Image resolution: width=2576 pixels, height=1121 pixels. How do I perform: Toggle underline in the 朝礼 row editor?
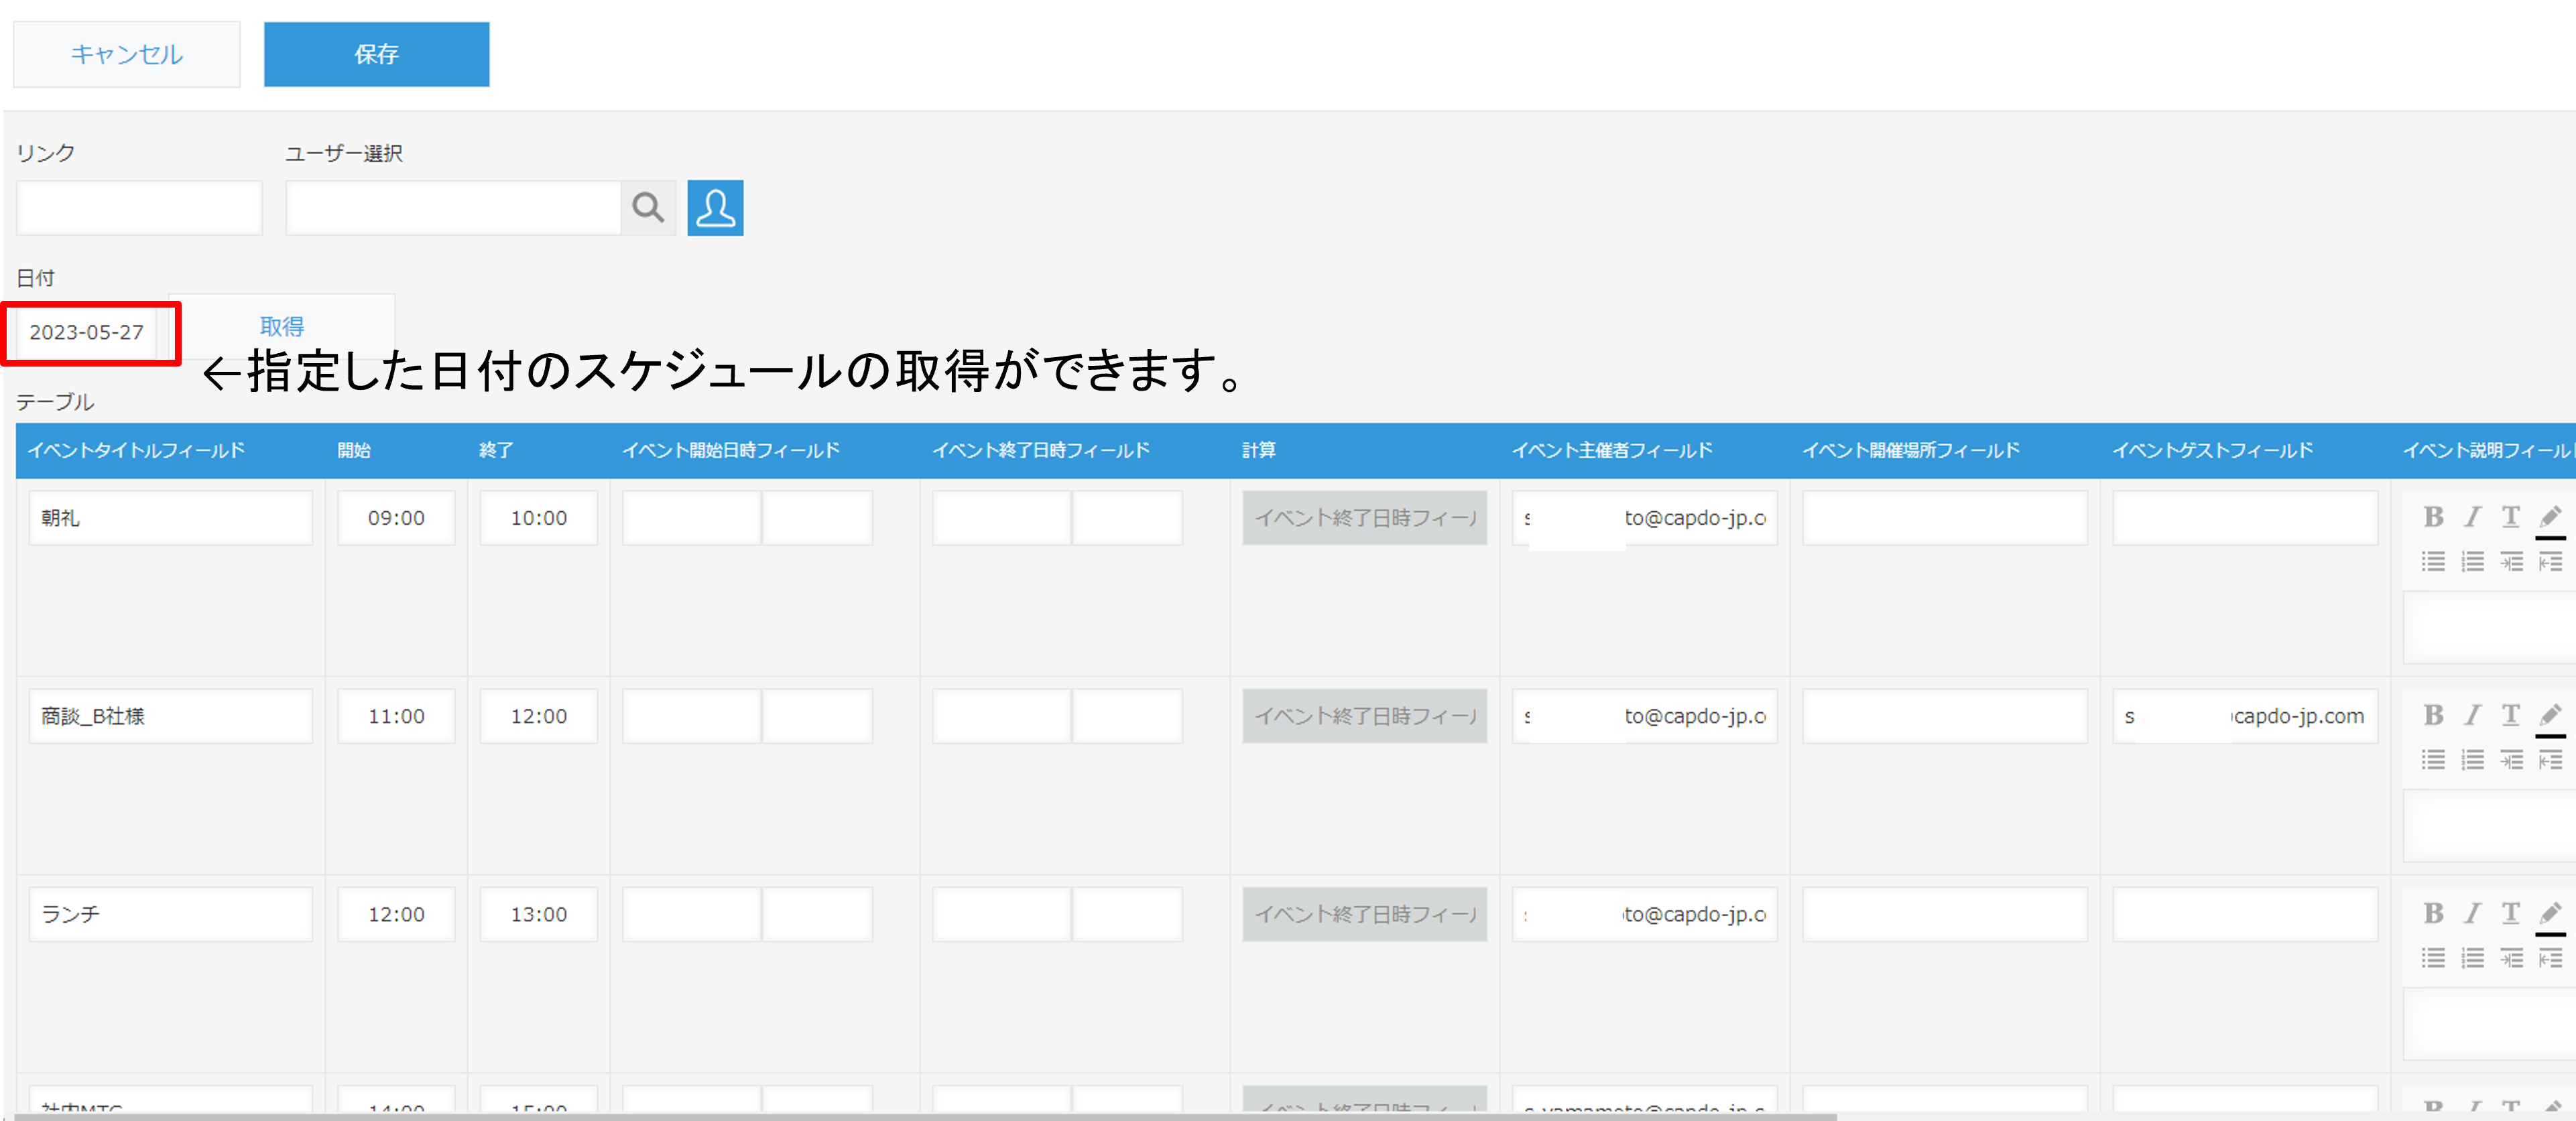(2510, 517)
